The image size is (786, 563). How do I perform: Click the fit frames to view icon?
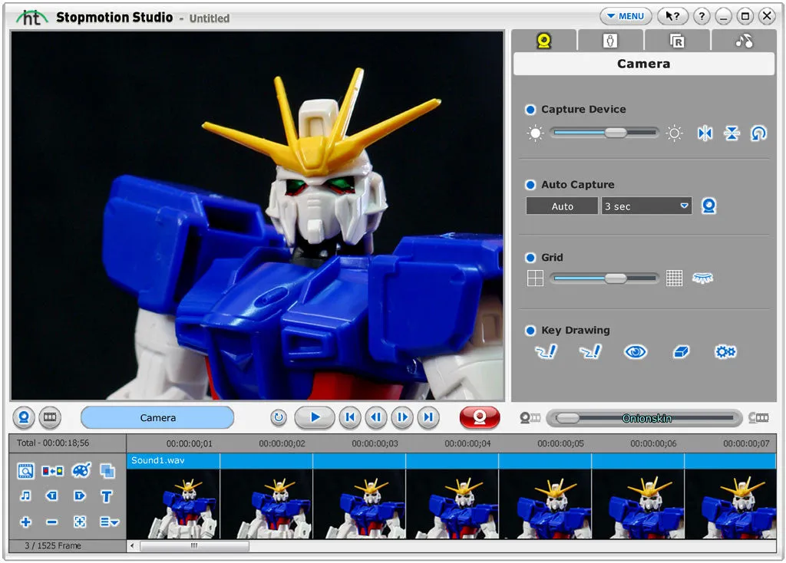[x=80, y=522]
